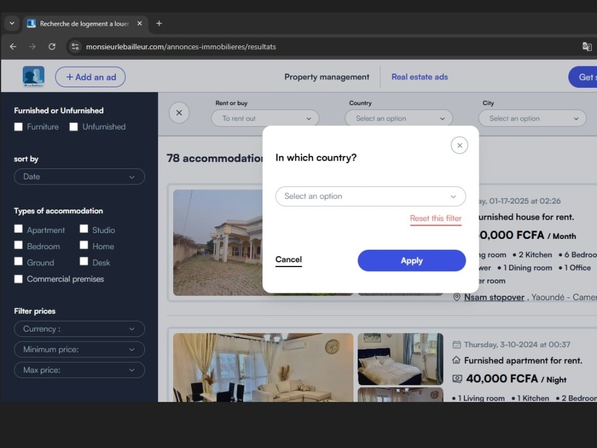Image resolution: width=597 pixels, height=448 pixels.
Task: Open the site information icon
Action: pos(75,47)
